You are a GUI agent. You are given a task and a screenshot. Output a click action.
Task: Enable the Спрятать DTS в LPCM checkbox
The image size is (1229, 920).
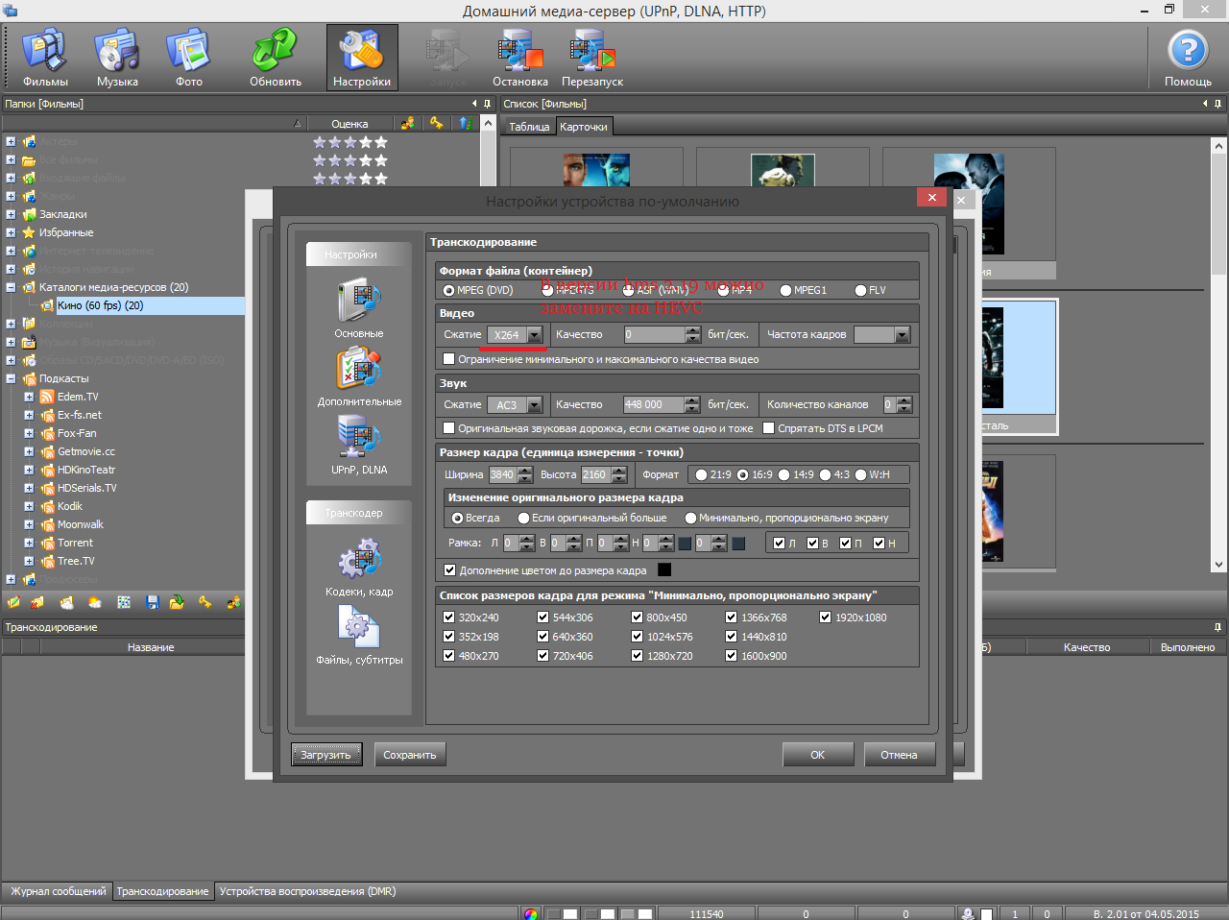(768, 428)
